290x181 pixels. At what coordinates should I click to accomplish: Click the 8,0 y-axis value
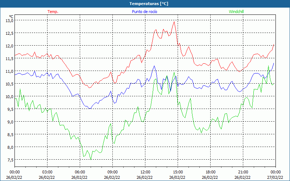tap(11, 147)
